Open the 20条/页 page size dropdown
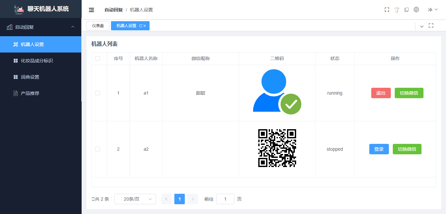This screenshot has height=214, width=446. [x=135, y=199]
